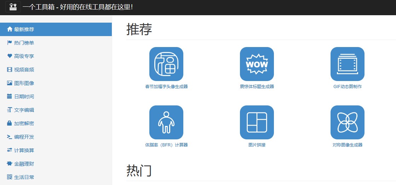This screenshot has height=185, width=396.
Task: Click the flag icon beside 热门榜单
Action: 10,43
